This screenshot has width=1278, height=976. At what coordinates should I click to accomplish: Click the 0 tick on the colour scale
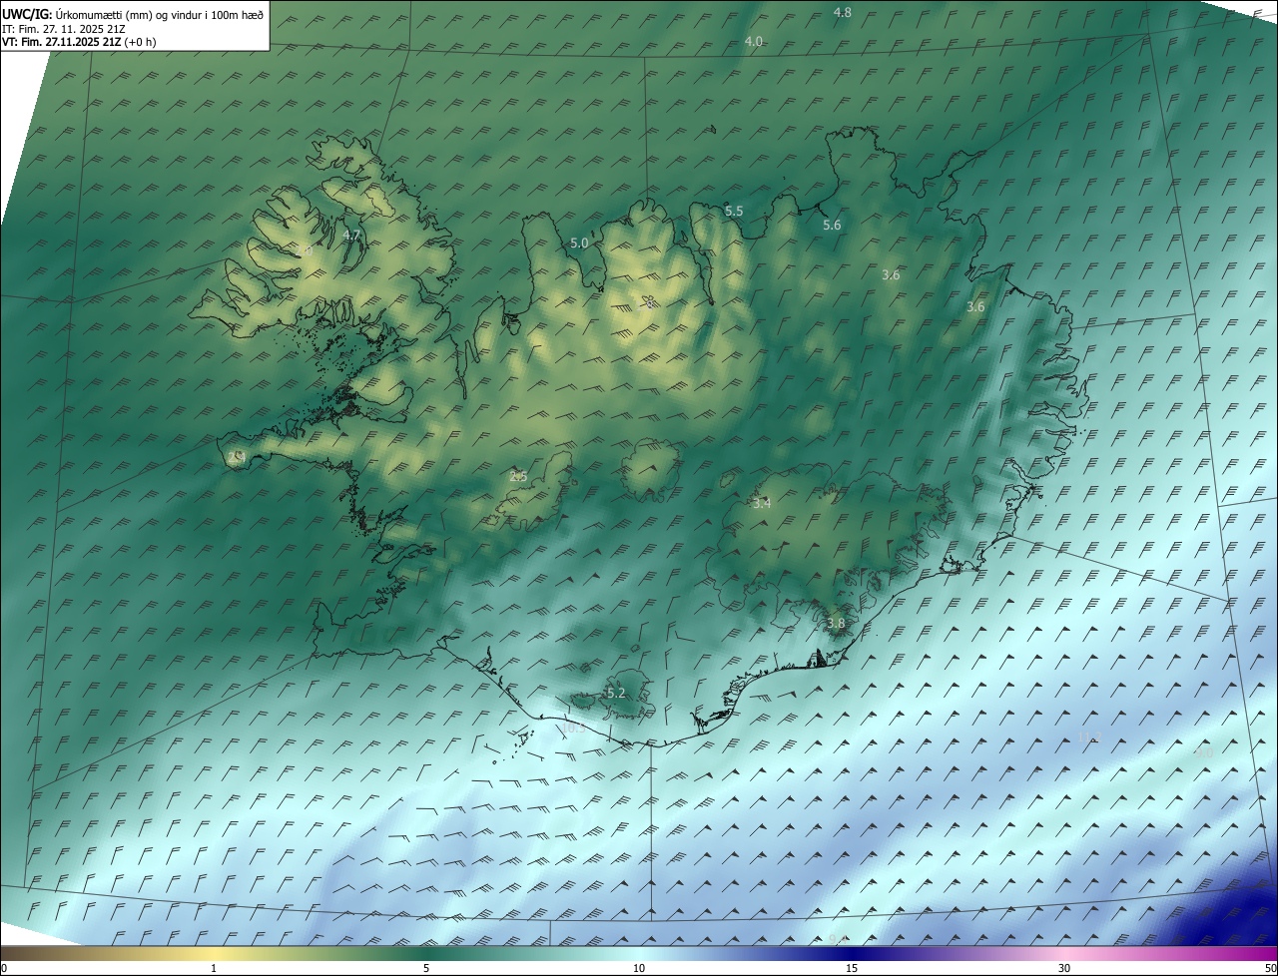click(x=4, y=968)
